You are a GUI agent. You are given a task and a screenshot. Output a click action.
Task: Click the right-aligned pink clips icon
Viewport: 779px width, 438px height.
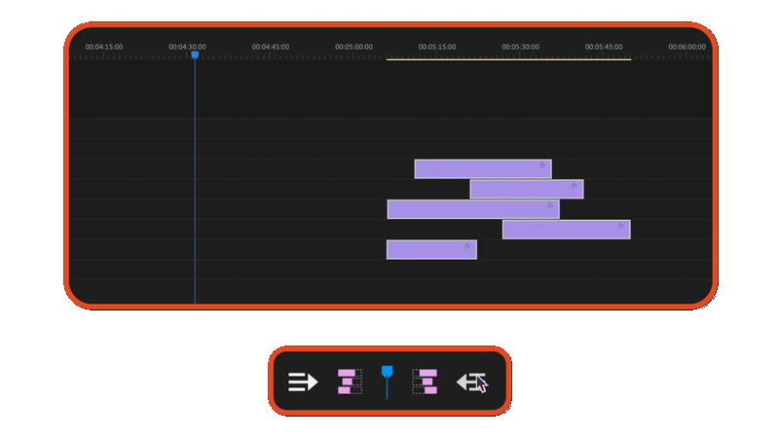(425, 382)
